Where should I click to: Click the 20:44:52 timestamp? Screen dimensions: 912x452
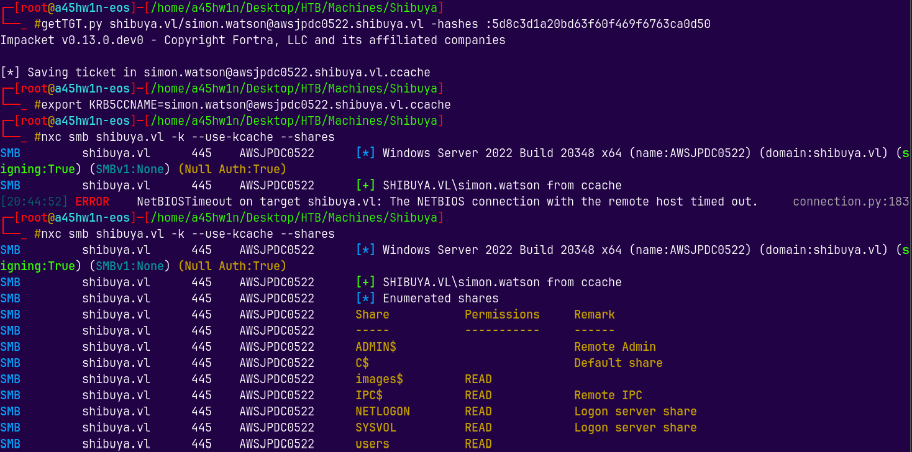tap(34, 202)
